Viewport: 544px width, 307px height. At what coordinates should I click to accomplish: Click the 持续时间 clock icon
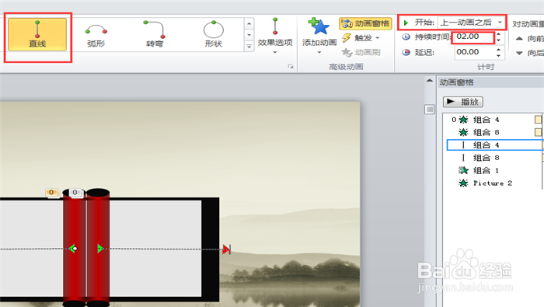tap(406, 37)
